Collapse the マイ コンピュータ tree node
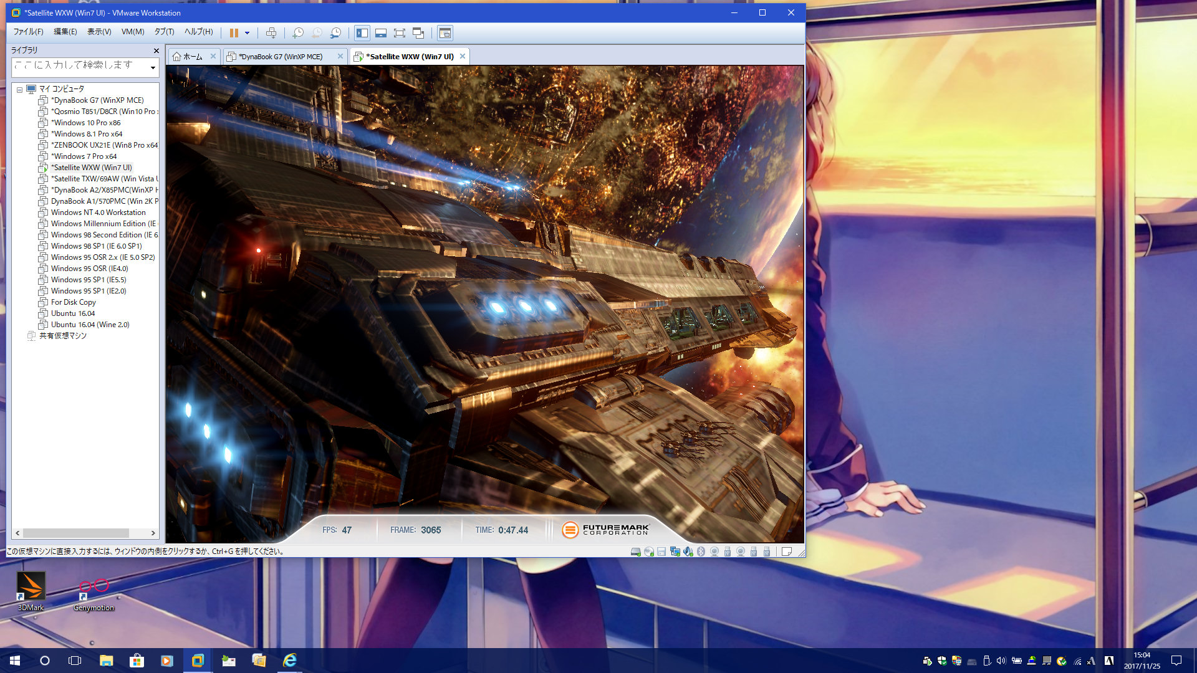 click(x=19, y=90)
